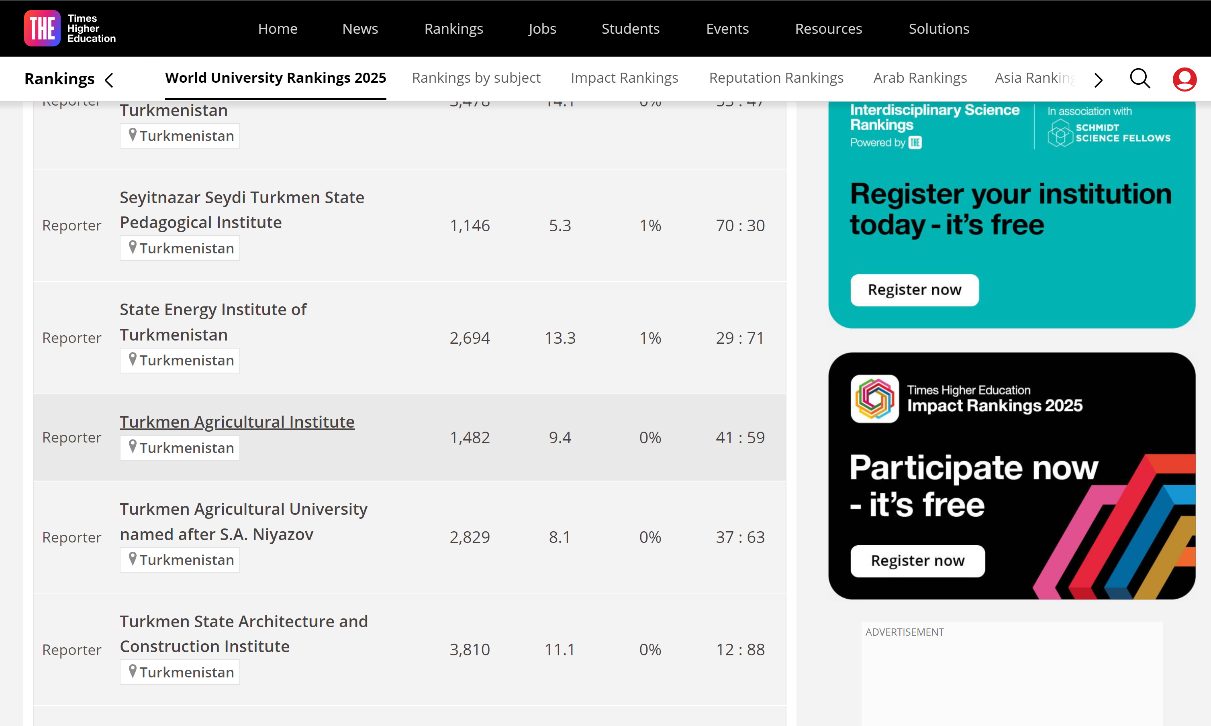This screenshot has height=726, width=1211.
Task: Open Turkmen Agricultural University named after S.A. Niyazov
Action: point(243,522)
